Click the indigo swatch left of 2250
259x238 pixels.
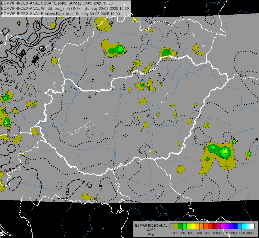(x=231, y=226)
